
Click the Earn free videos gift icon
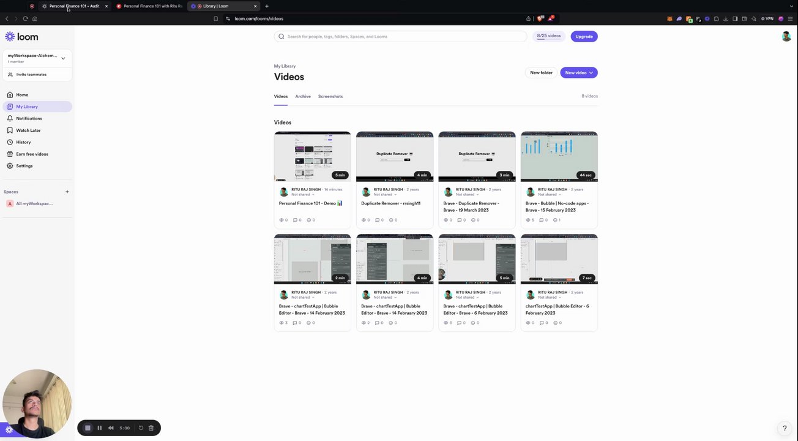tap(10, 154)
